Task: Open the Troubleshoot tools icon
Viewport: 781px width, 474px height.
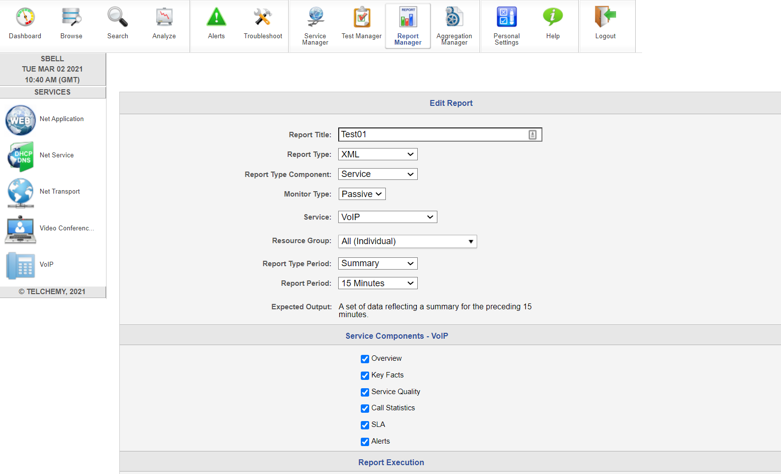Action: click(x=263, y=18)
